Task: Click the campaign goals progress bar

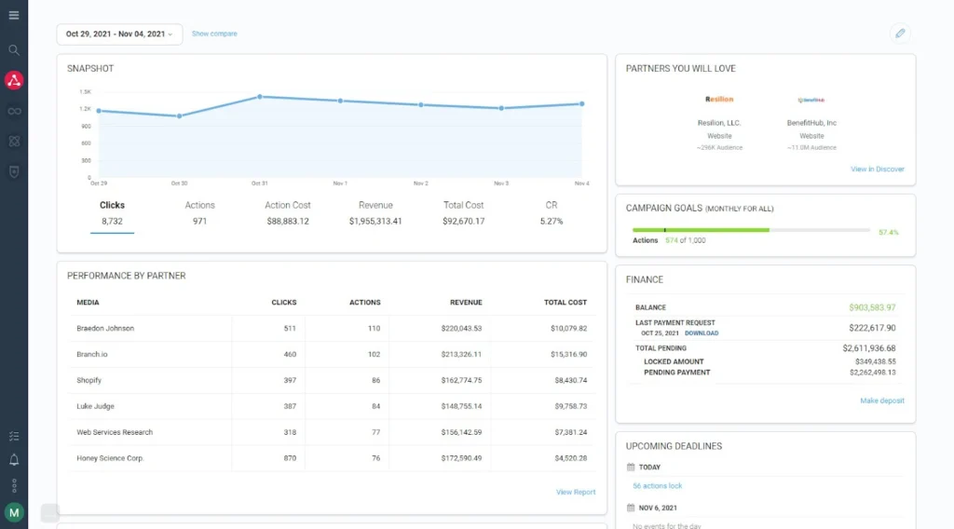Action: tap(751, 230)
